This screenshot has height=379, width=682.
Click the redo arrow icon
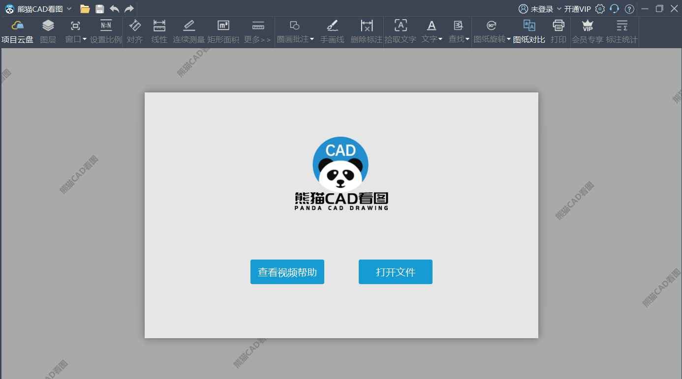point(129,9)
